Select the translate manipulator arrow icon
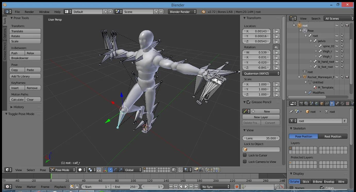The image size is (356, 192). coord(110,170)
